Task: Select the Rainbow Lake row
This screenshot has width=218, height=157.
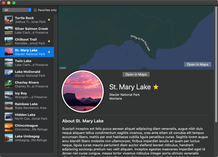Action: (27, 106)
